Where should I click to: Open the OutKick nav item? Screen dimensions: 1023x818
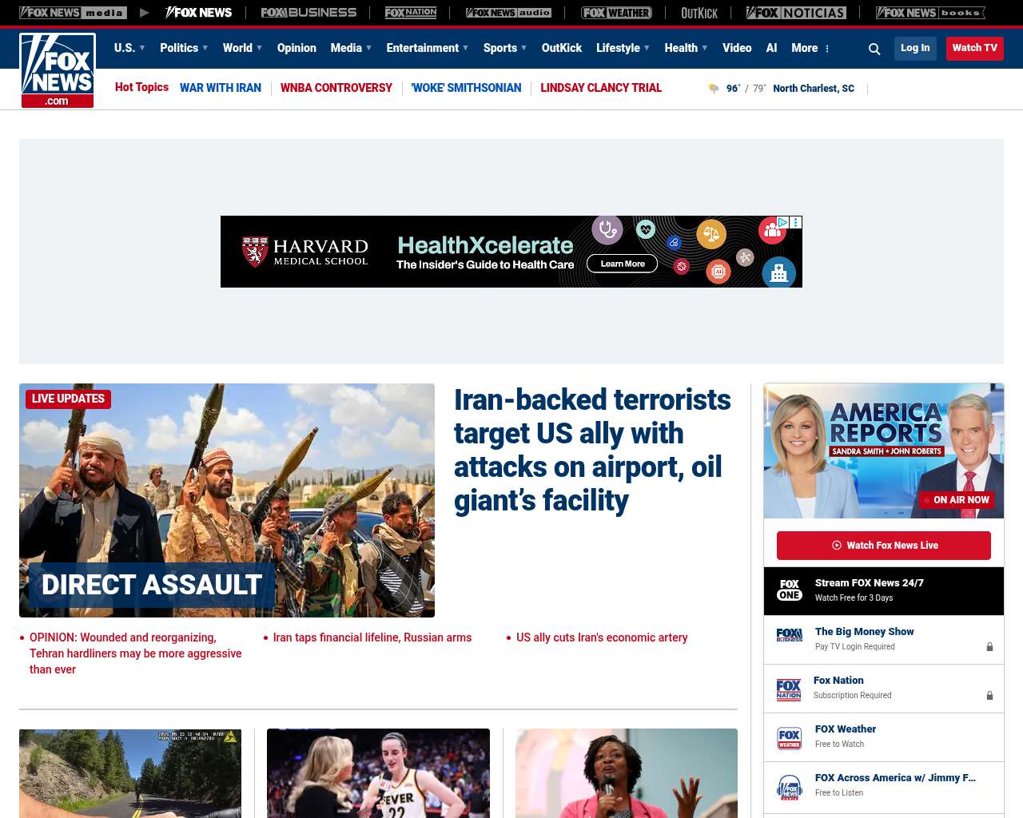562,48
